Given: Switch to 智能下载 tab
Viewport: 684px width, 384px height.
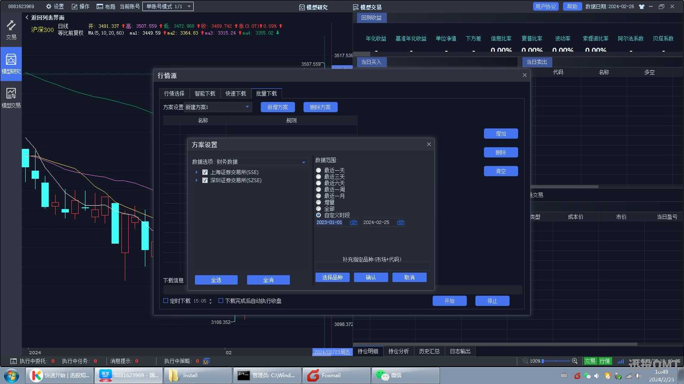Looking at the screenshot, I should pyautogui.click(x=205, y=93).
